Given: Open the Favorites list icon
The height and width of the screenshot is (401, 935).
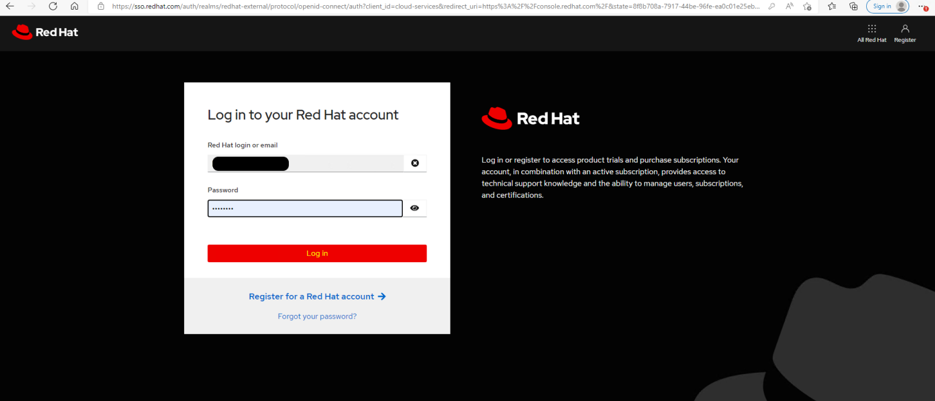Looking at the screenshot, I should pyautogui.click(x=832, y=6).
